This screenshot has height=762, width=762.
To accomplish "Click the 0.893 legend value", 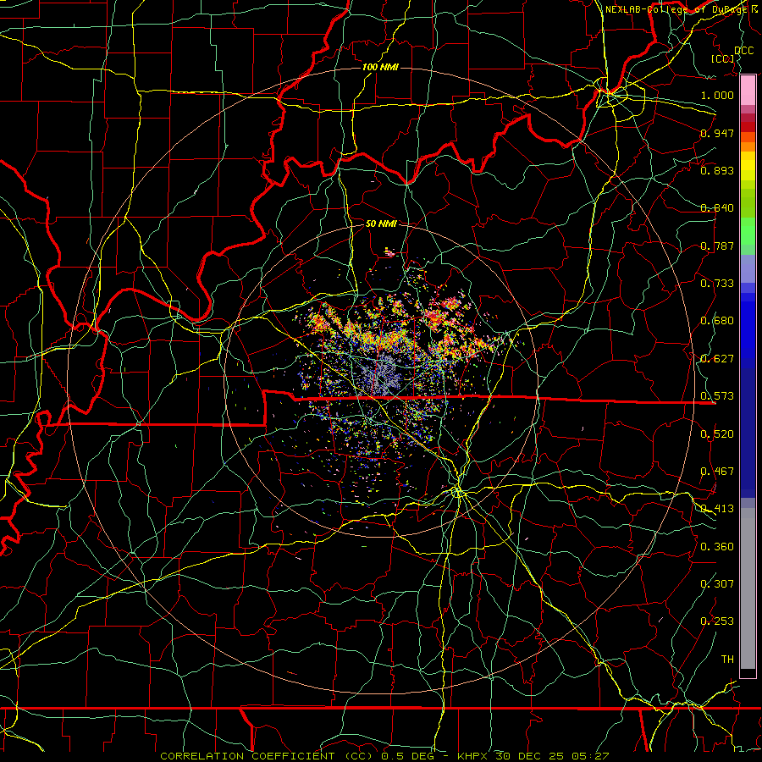I will [x=717, y=170].
